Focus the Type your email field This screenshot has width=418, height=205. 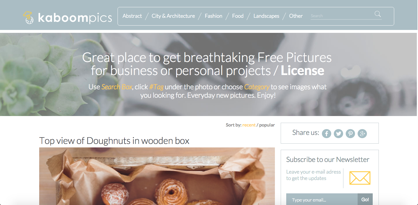click(x=322, y=199)
